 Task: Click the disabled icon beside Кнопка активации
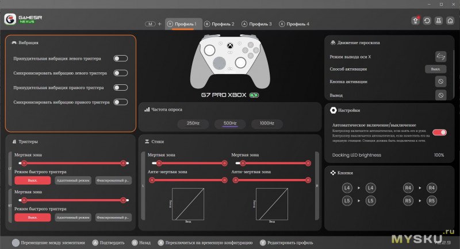(440, 82)
